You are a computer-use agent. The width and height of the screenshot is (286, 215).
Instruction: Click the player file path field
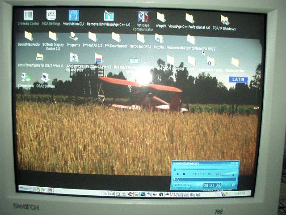click(x=205, y=180)
